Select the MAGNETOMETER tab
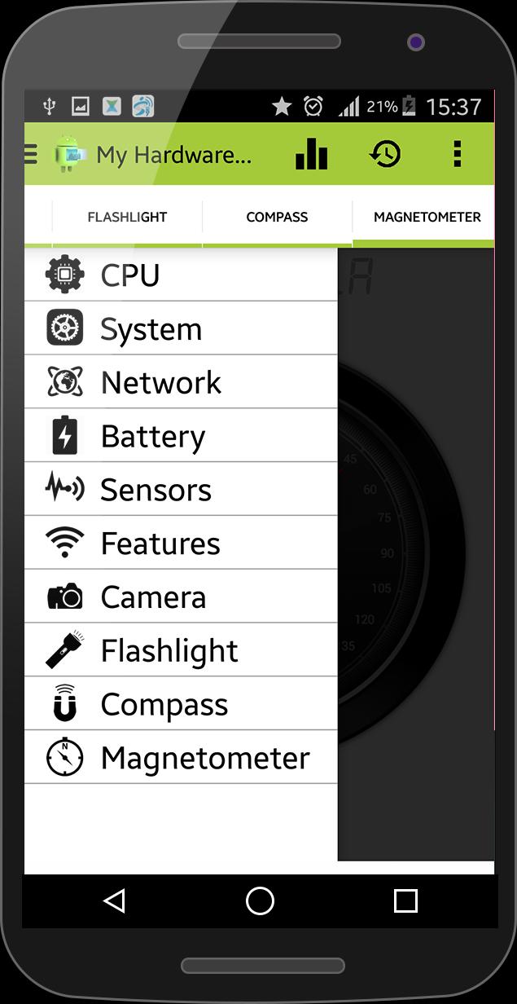The height and width of the screenshot is (1004, 517). (427, 217)
